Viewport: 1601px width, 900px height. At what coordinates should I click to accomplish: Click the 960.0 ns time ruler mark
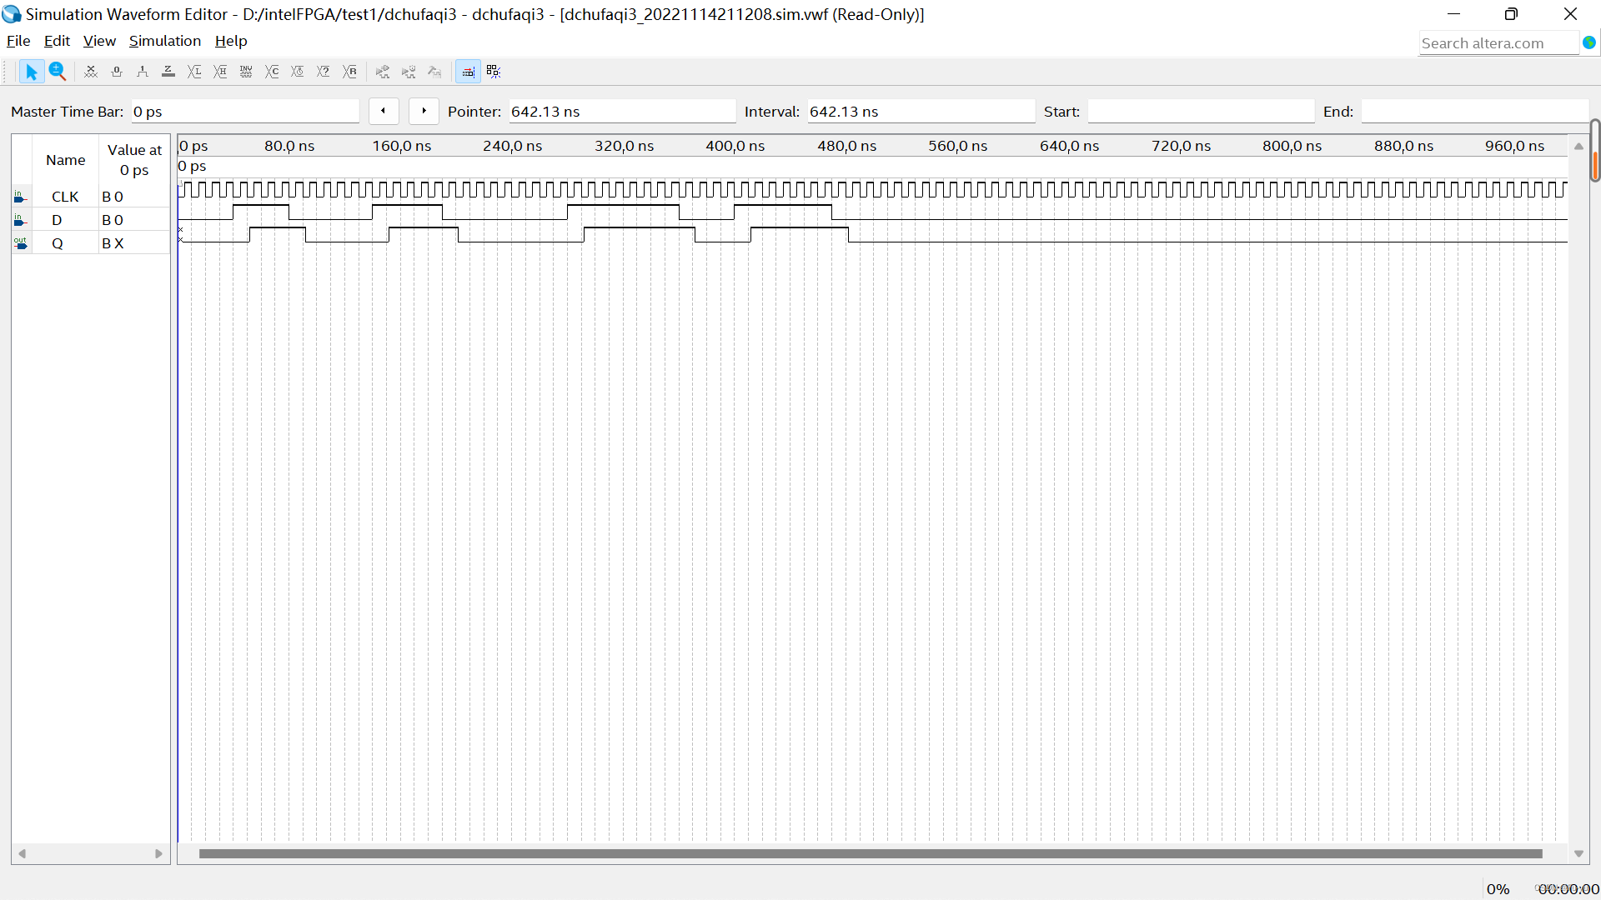coord(1514,146)
